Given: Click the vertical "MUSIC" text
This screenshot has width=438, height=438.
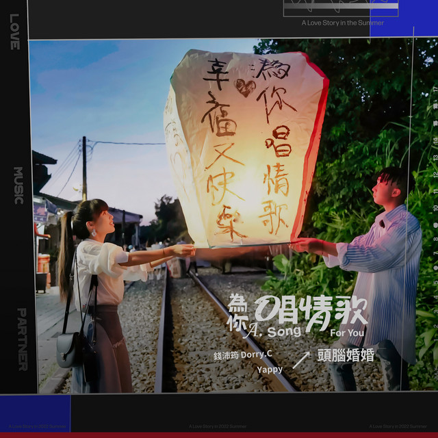Looking at the screenshot, I should click(x=18, y=185).
